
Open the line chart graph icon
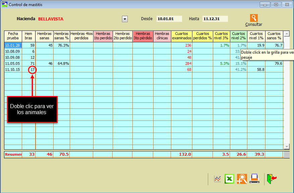[x=218, y=179]
